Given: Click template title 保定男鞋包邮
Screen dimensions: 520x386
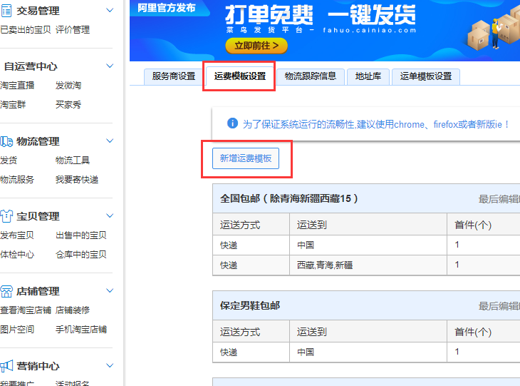Looking at the screenshot, I should click(250, 305).
